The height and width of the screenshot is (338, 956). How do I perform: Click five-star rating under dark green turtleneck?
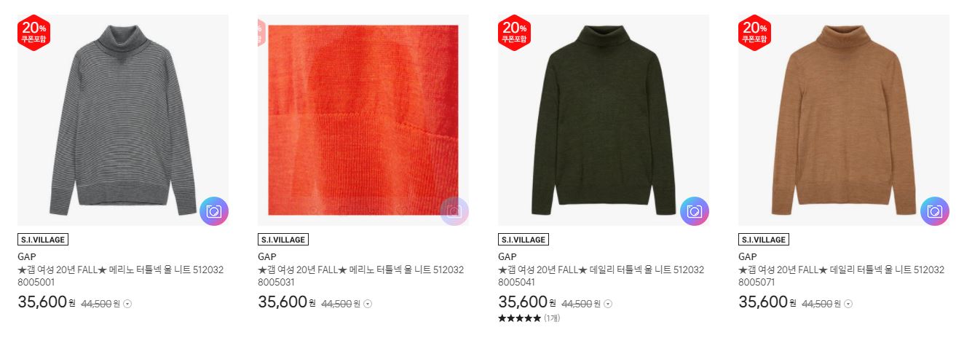(520, 318)
